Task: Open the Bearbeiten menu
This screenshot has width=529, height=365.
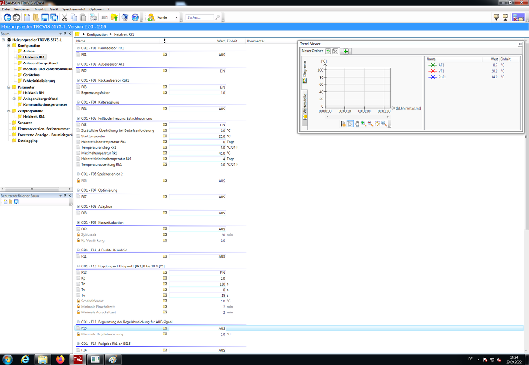Action: [22, 9]
